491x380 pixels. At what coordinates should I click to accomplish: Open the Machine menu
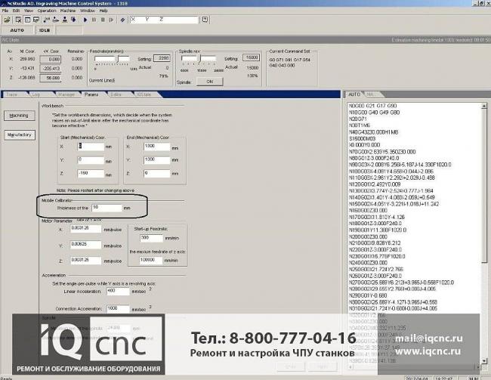(68, 11)
